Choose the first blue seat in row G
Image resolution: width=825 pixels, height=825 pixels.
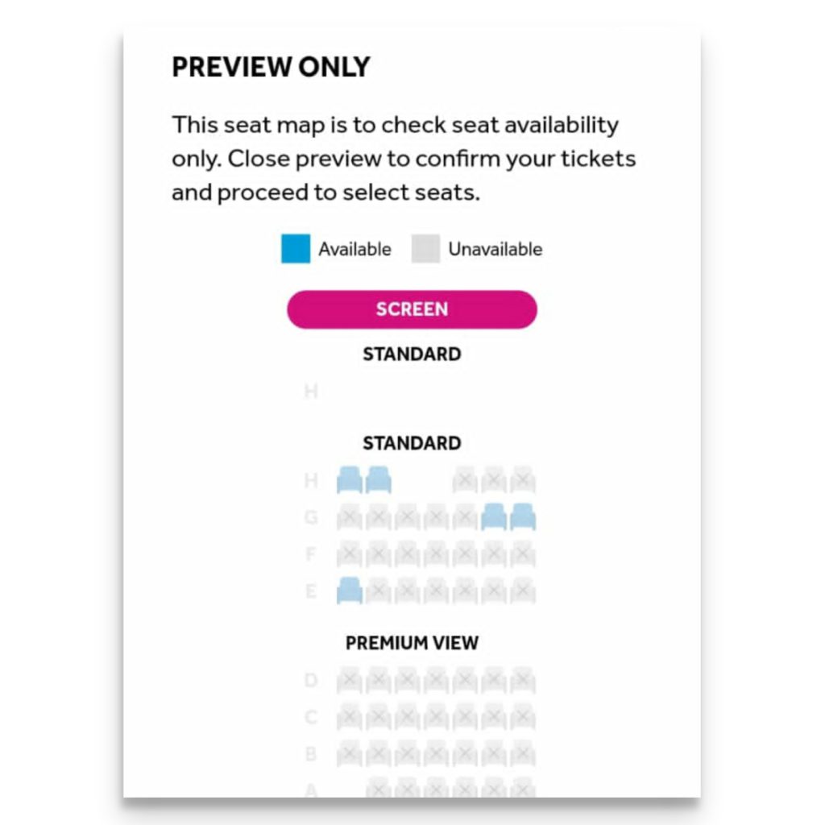click(494, 516)
